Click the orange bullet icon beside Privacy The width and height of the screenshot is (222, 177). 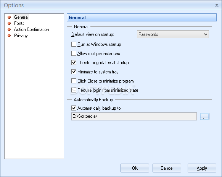(x=9, y=36)
